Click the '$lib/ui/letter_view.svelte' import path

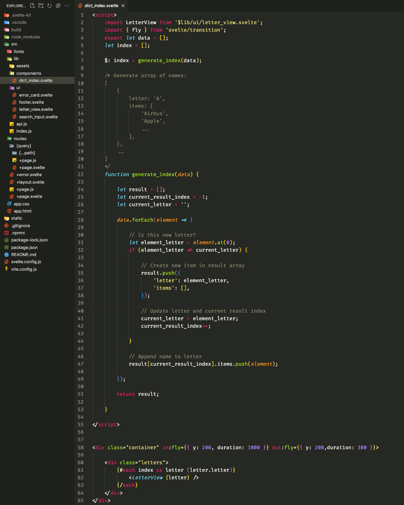tap(217, 23)
